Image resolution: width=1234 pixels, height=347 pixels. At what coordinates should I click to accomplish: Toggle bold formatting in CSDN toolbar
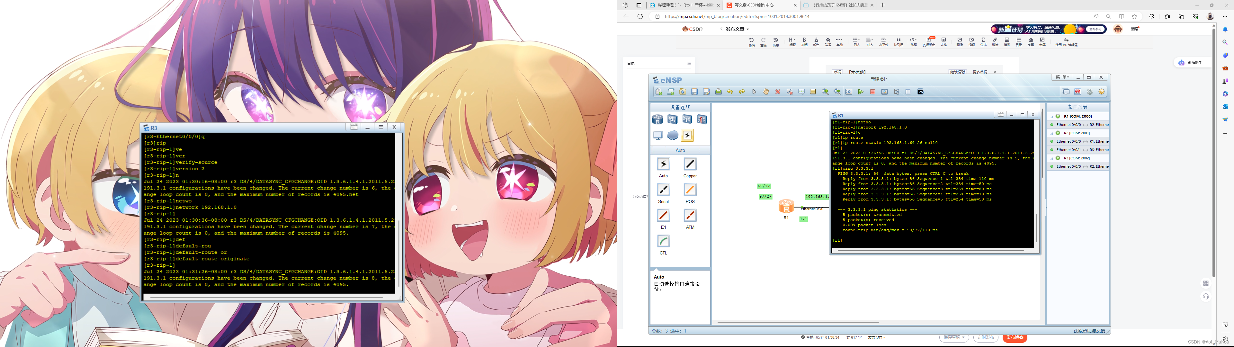pyautogui.click(x=804, y=42)
